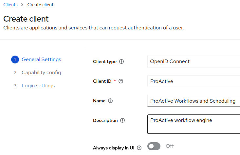Image resolution: width=240 pixels, height=155 pixels.
Task: Open the Client type OpenID Connect dropdown
Action: 194,61
